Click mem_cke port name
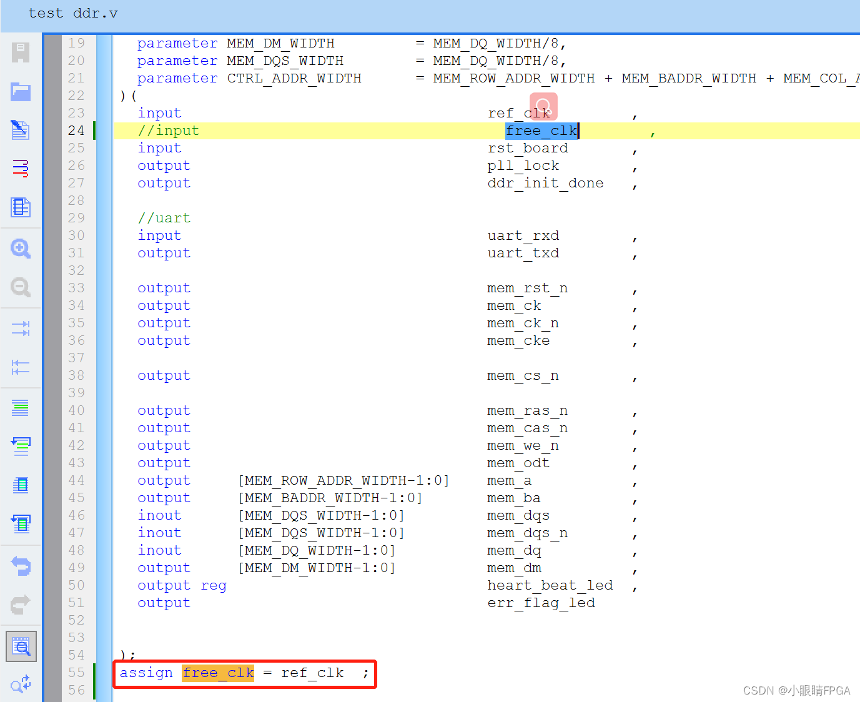 (x=518, y=340)
